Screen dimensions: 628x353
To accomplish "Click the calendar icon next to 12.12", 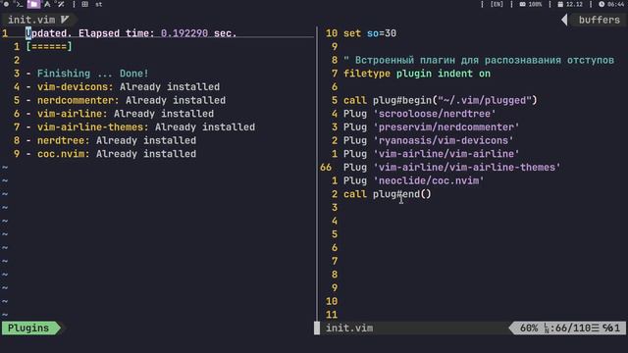I will pyautogui.click(x=560, y=4).
